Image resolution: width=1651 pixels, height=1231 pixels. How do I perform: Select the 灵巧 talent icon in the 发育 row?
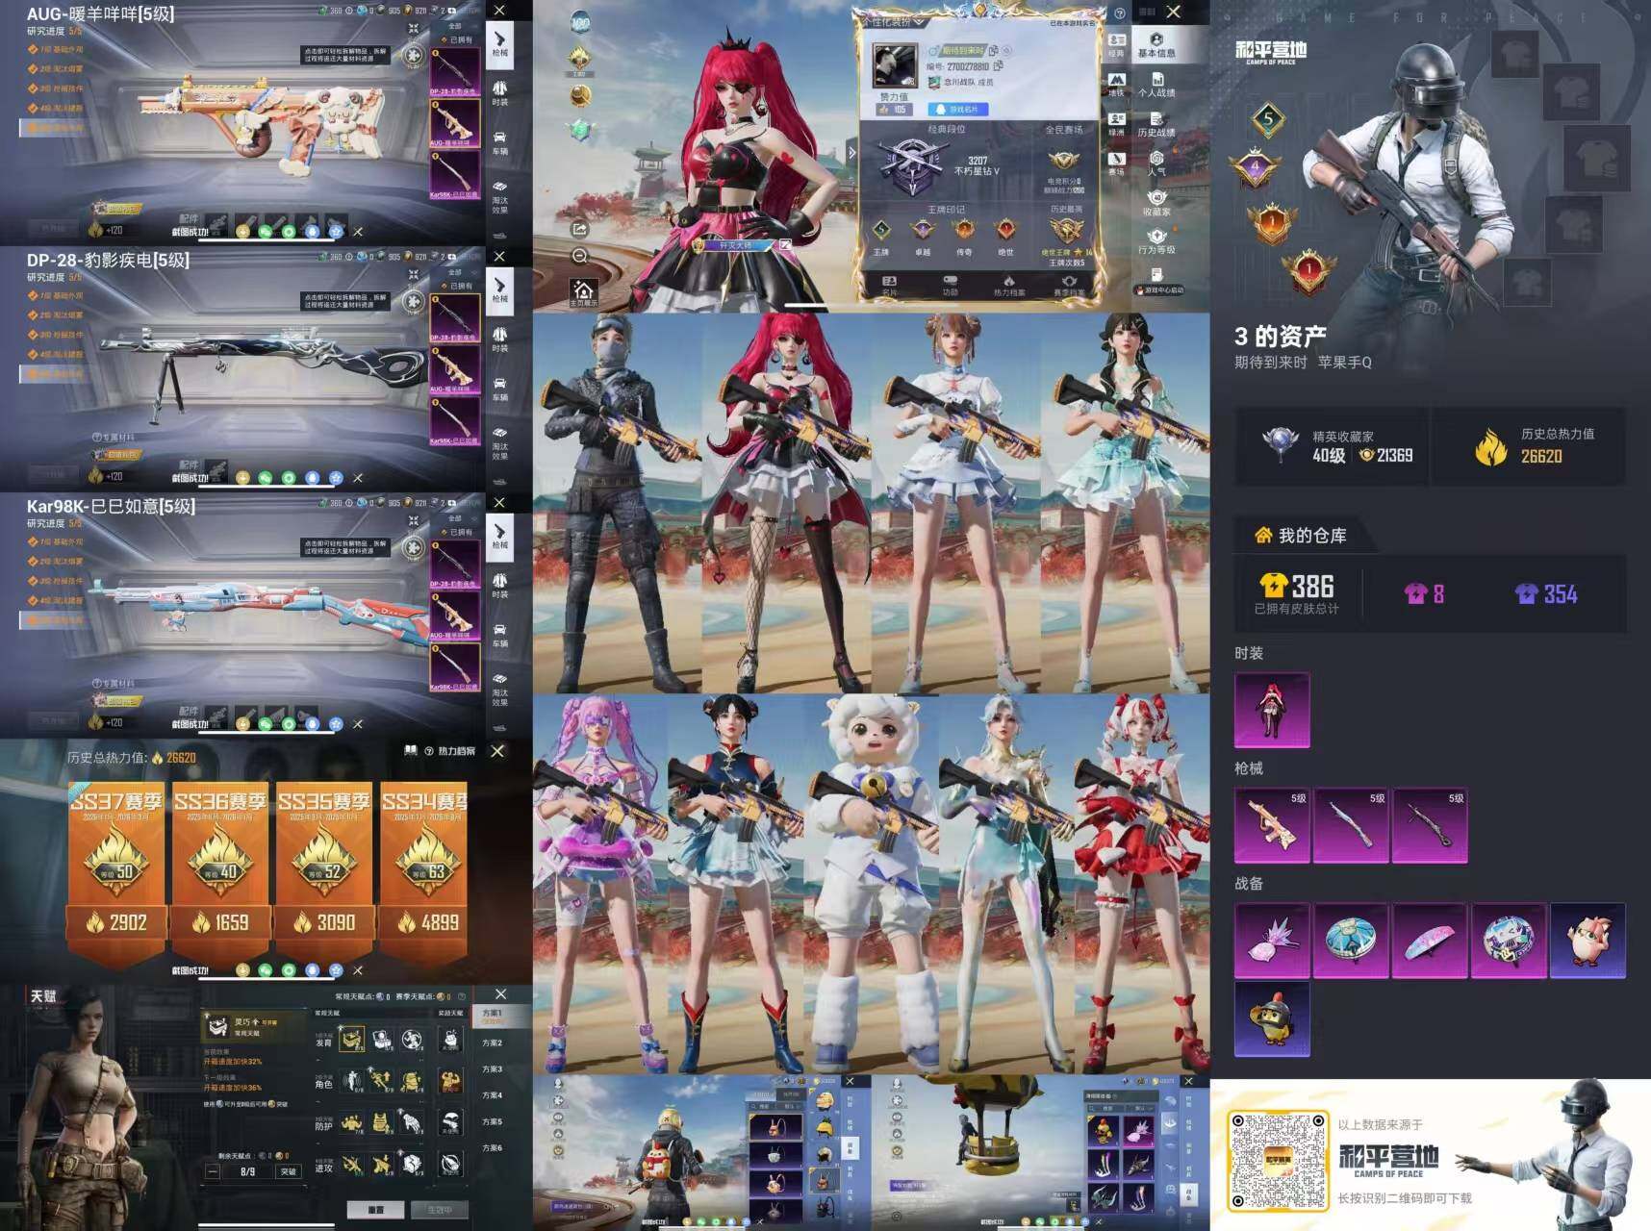[x=351, y=1040]
